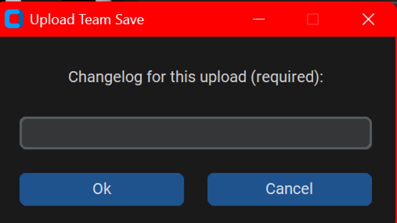
Task: Click the blue square app icon in titlebar
Action: point(13,19)
